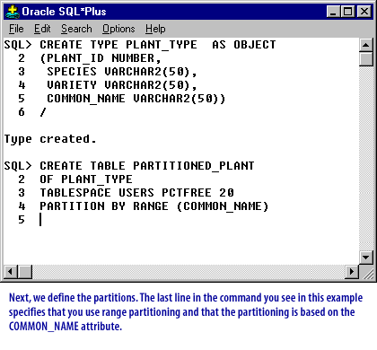377x350 pixels.
Task: Click the '(PLANT_ID NUMBER,' line
Action: tap(101, 58)
